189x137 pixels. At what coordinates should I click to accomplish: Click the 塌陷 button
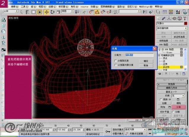(x=179, y=103)
